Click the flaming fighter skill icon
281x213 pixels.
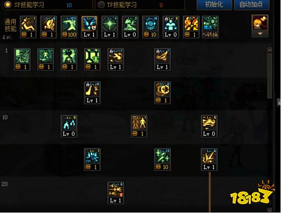(x=191, y=27)
